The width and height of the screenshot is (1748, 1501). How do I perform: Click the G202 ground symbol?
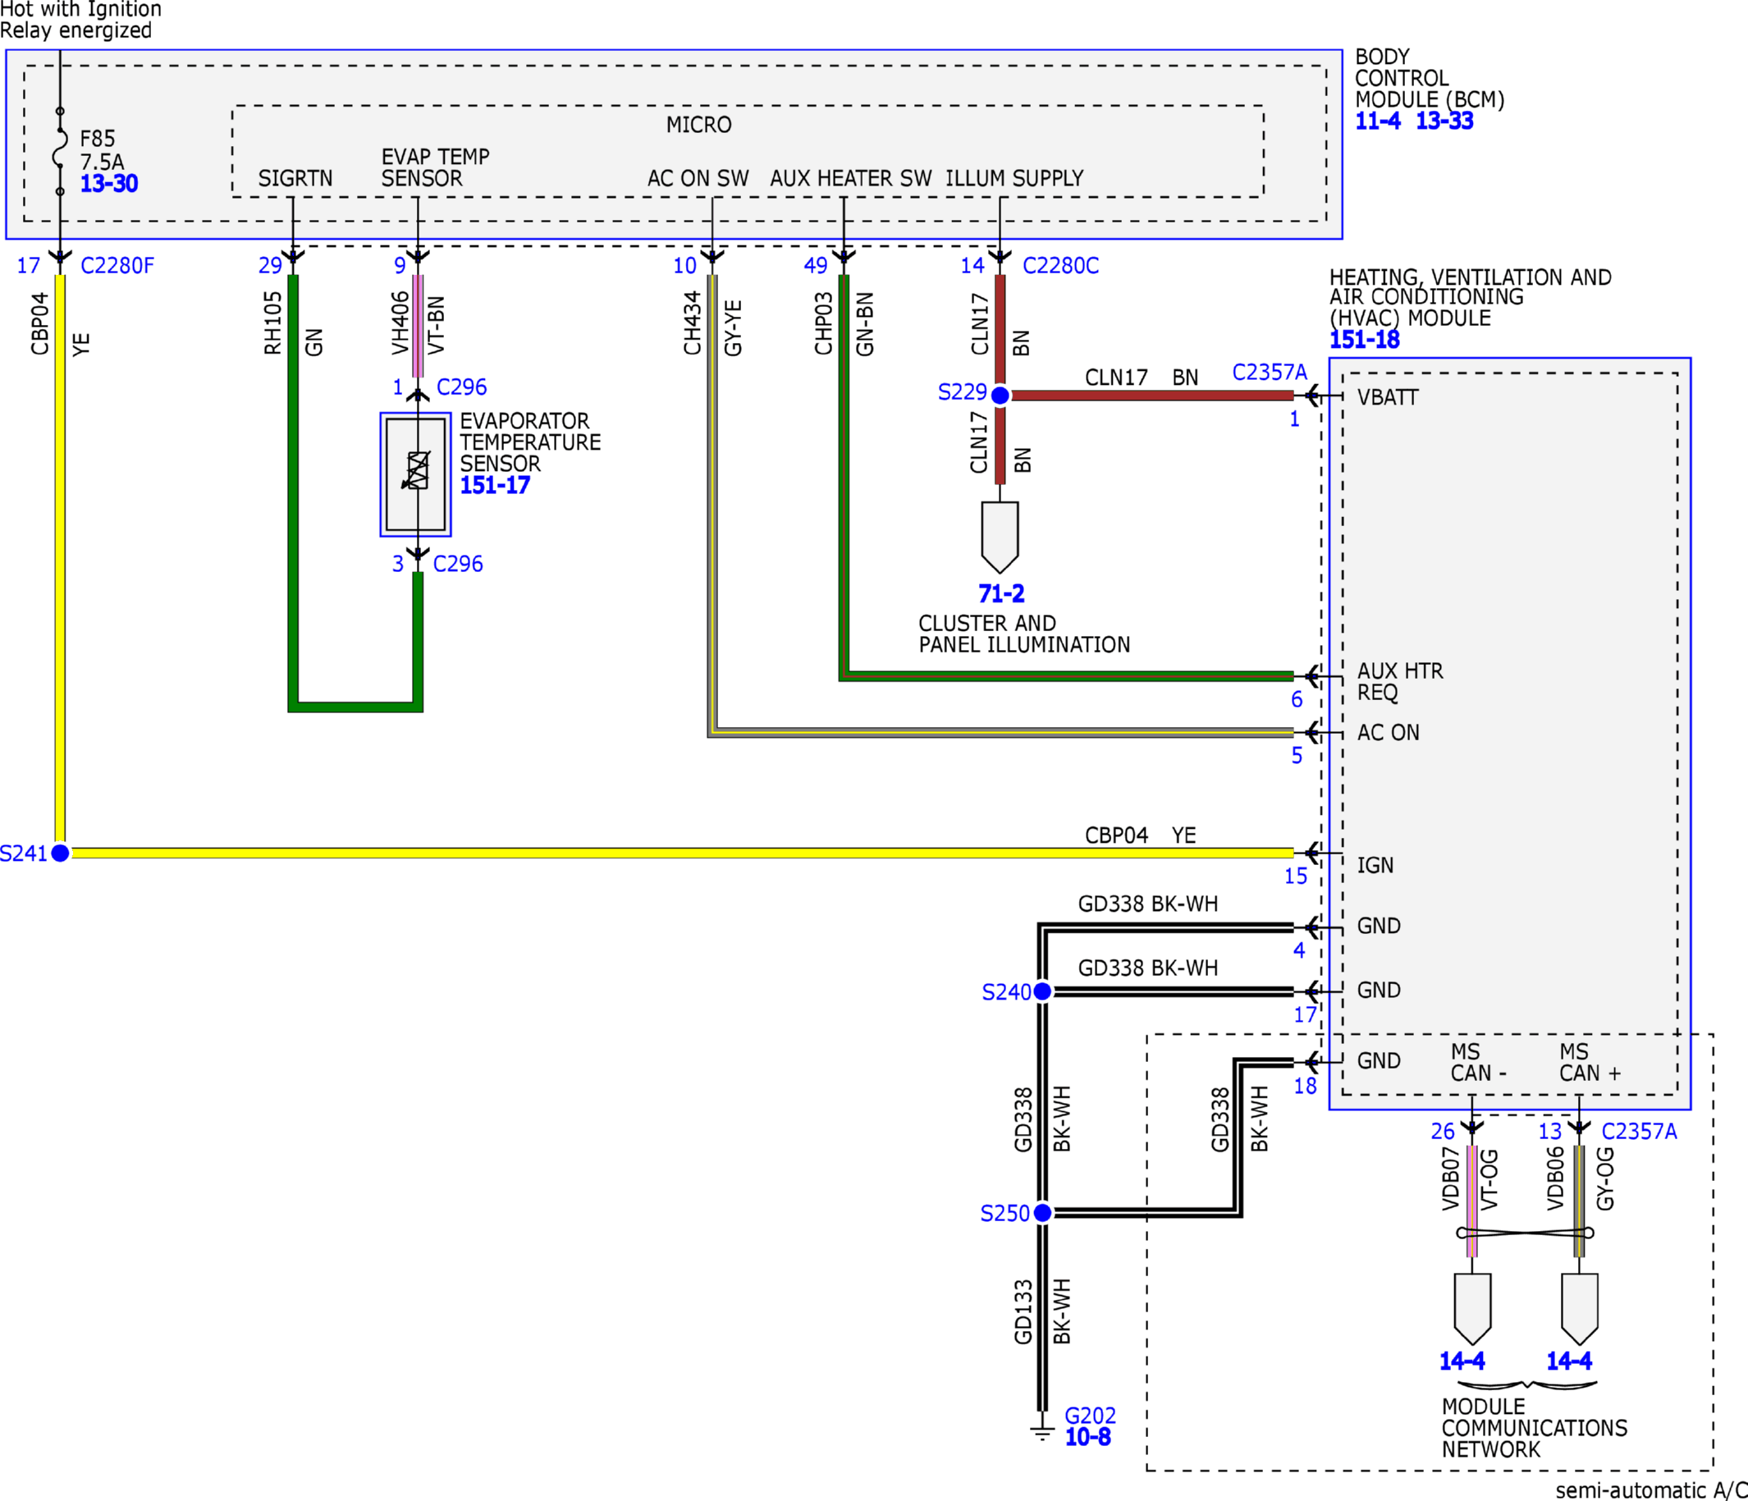click(x=1043, y=1432)
